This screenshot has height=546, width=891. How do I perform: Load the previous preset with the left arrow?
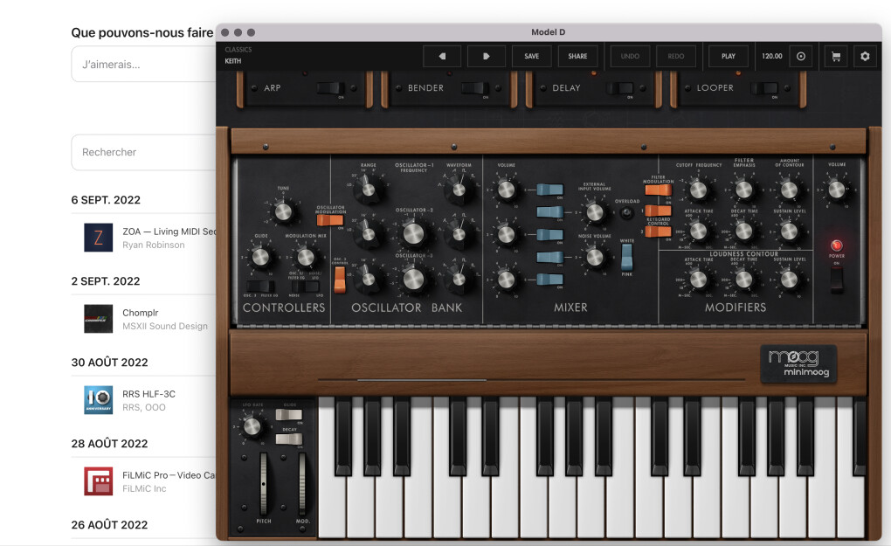[442, 56]
